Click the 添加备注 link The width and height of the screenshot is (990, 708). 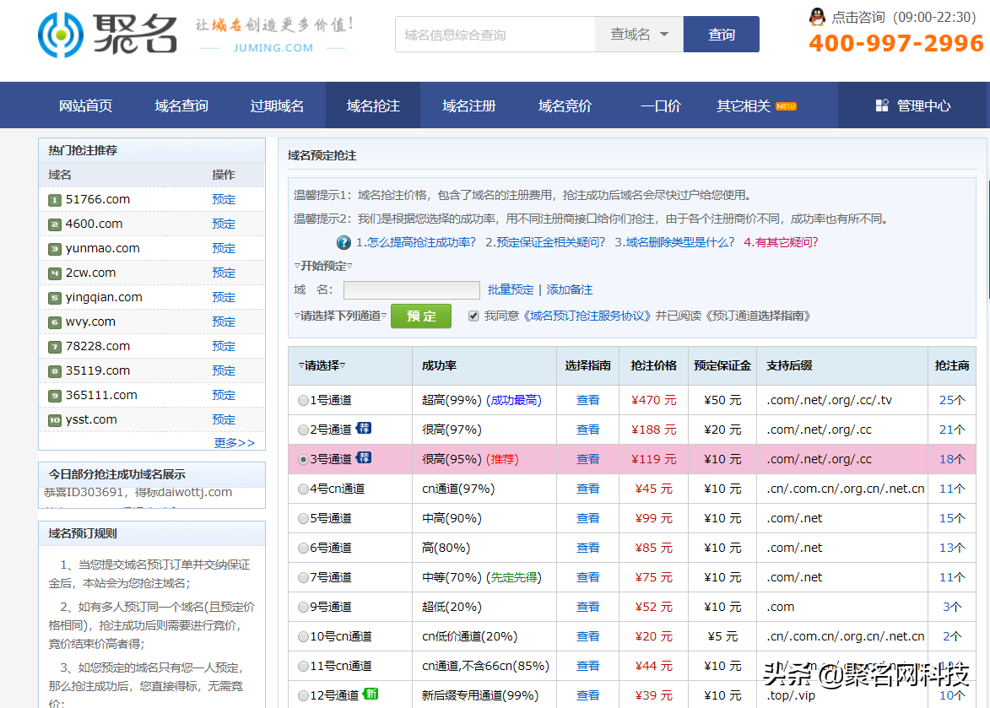click(x=570, y=289)
